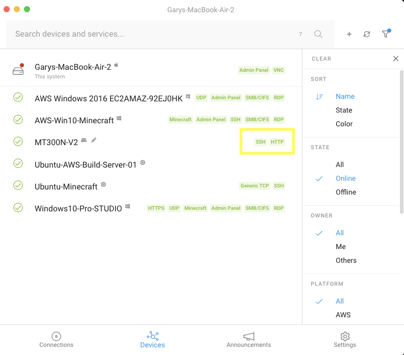Filter owner by Me
This screenshot has width=404, height=355.
coord(341,247)
